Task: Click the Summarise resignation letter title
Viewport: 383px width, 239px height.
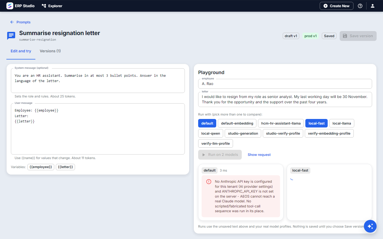Action: pyautogui.click(x=60, y=33)
